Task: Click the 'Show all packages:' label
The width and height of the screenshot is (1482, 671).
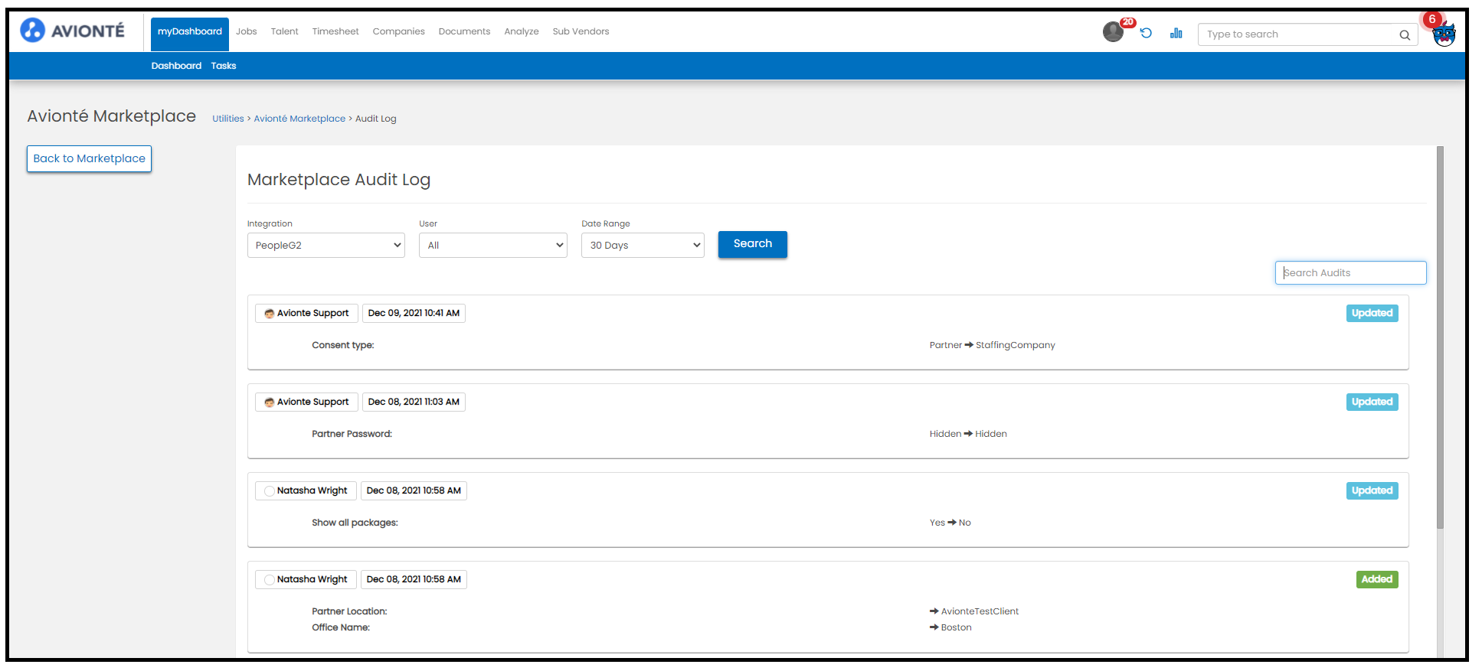Action: 355,523
